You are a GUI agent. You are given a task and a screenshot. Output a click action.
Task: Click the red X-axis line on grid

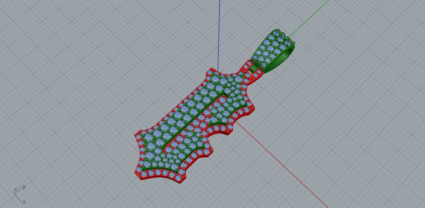point(282,165)
